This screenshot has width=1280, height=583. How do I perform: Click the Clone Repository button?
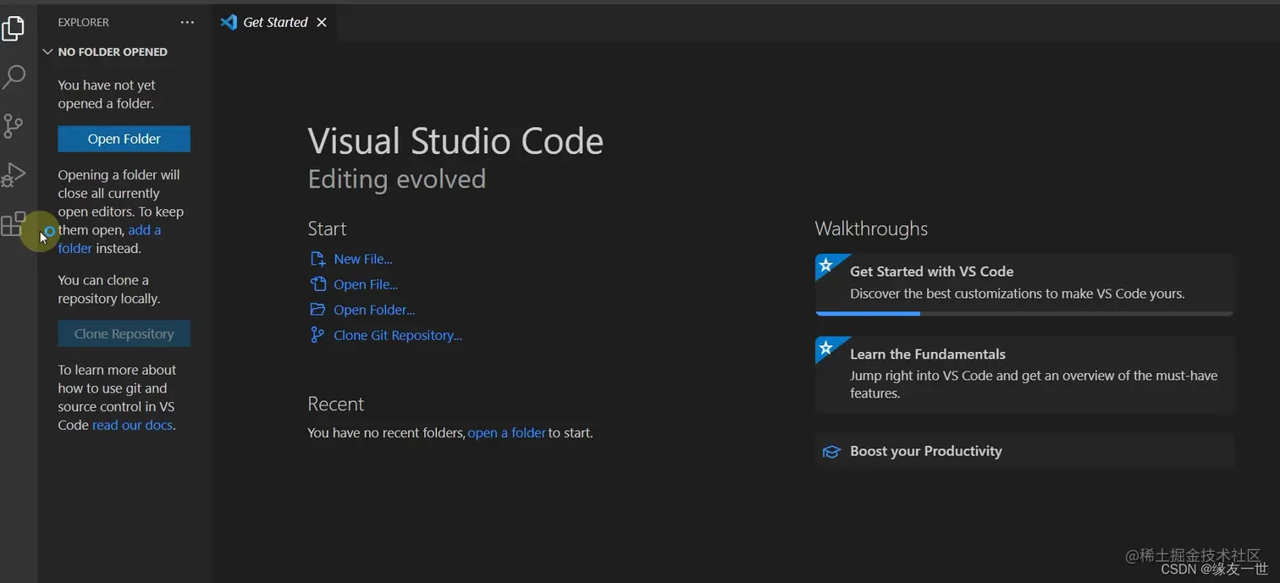124,333
